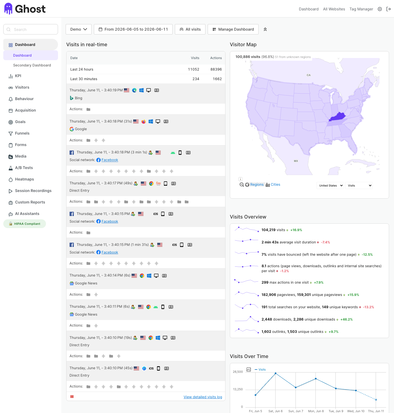Select the Dashboard sub-item in the sidebar
Image resolution: width=394 pixels, height=413 pixels.
point(31,55)
